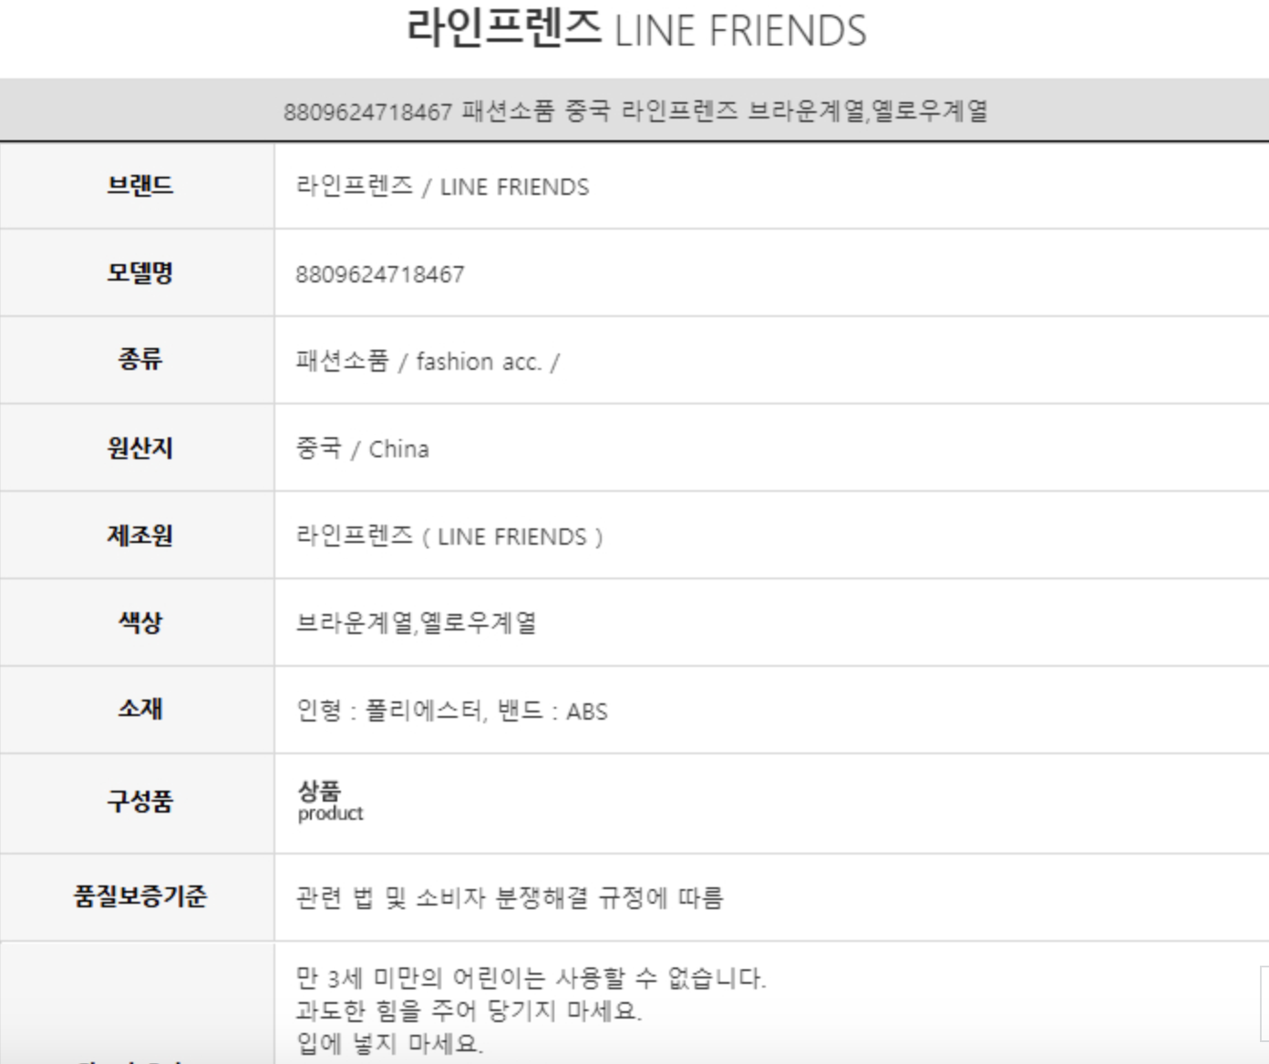Click the 패션소품 / fashion acc. value
The image size is (1269, 1064).
pos(427,362)
